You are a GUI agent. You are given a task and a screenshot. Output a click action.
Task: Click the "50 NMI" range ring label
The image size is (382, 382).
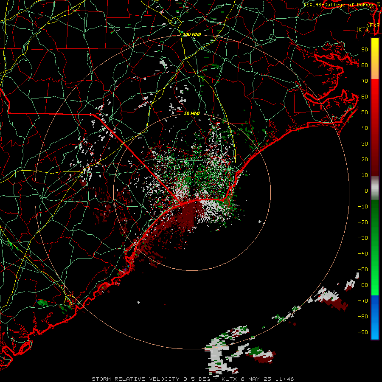192,113
